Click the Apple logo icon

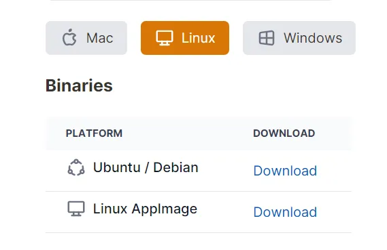(x=69, y=37)
